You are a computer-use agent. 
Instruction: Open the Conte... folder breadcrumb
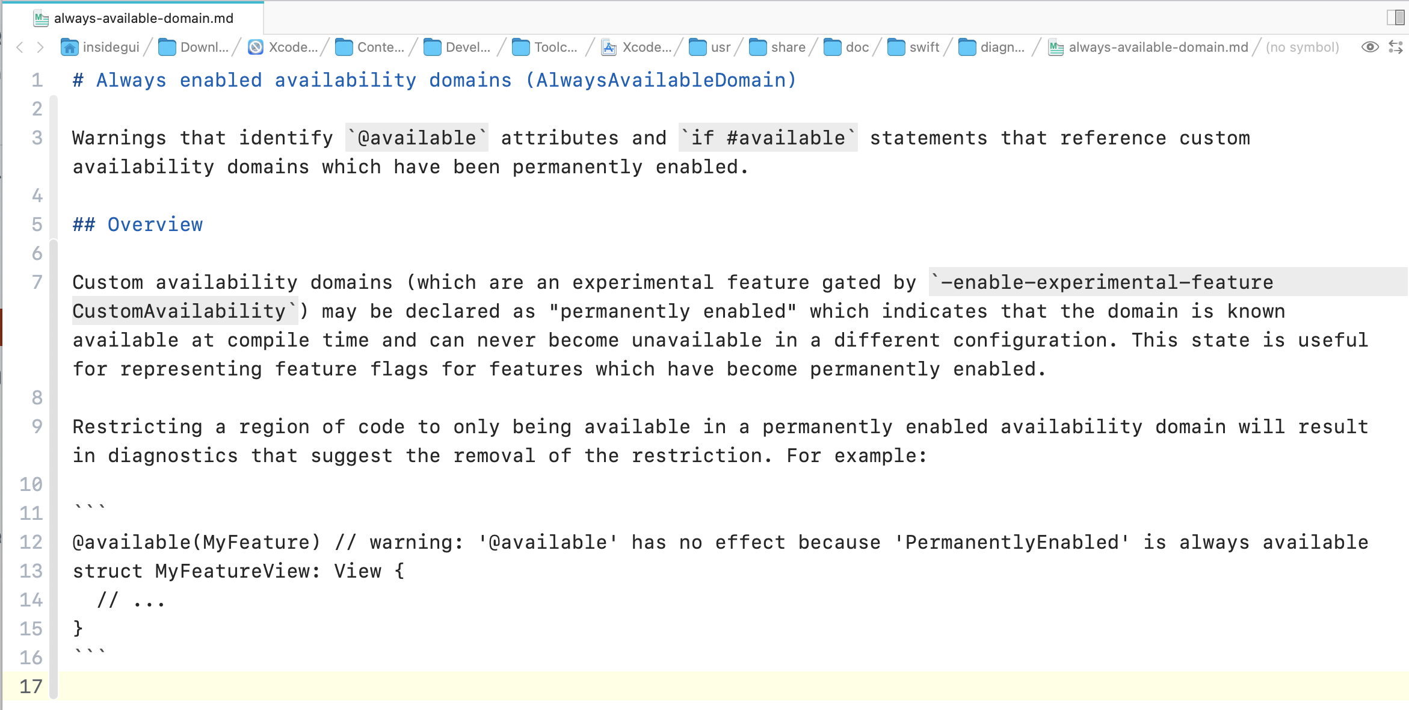(369, 48)
